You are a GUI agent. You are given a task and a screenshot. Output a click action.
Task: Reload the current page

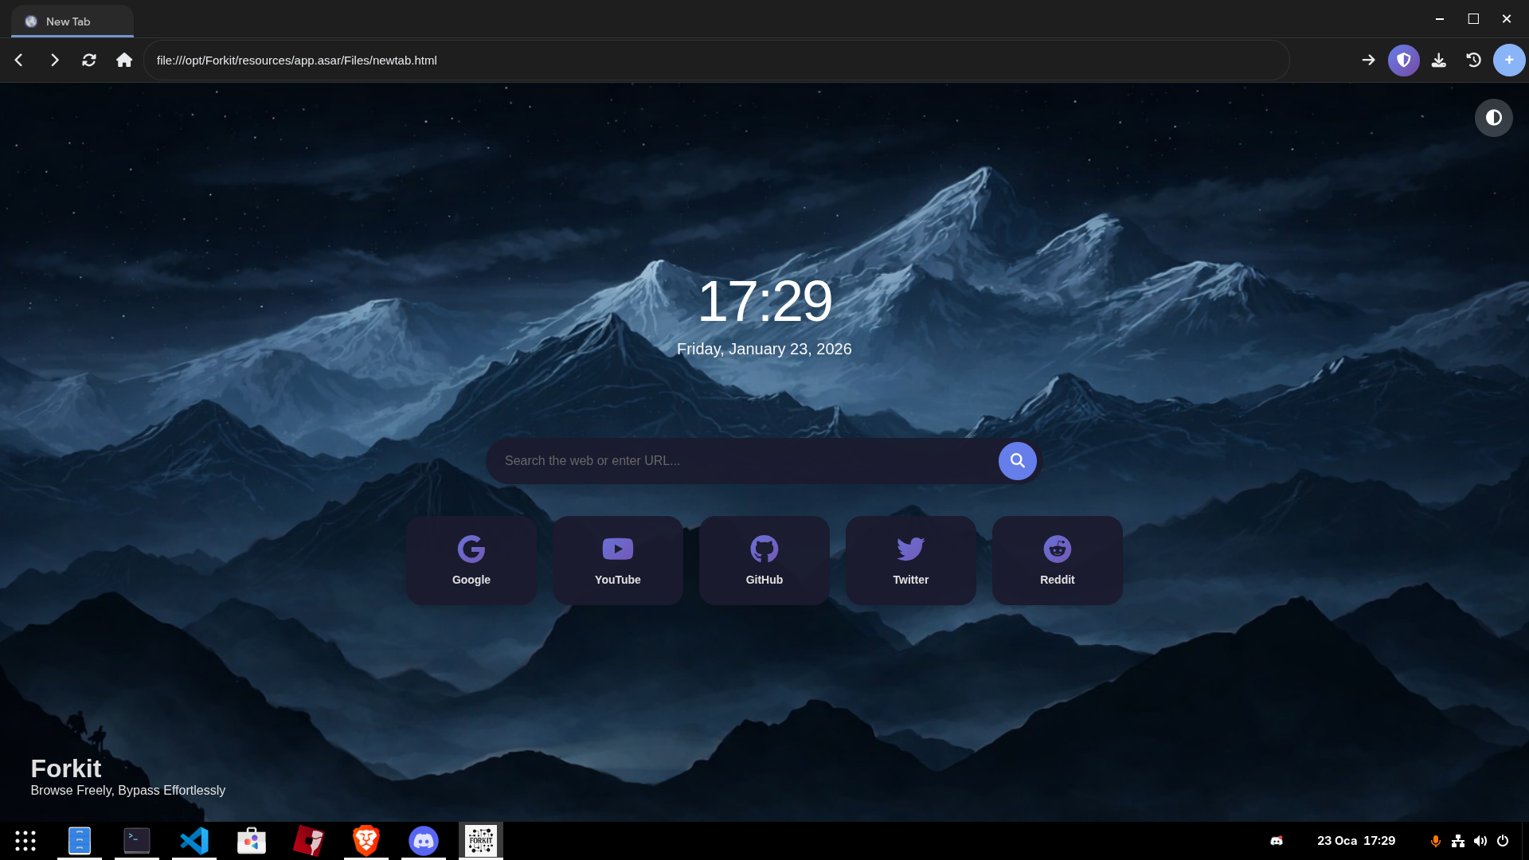click(x=89, y=60)
